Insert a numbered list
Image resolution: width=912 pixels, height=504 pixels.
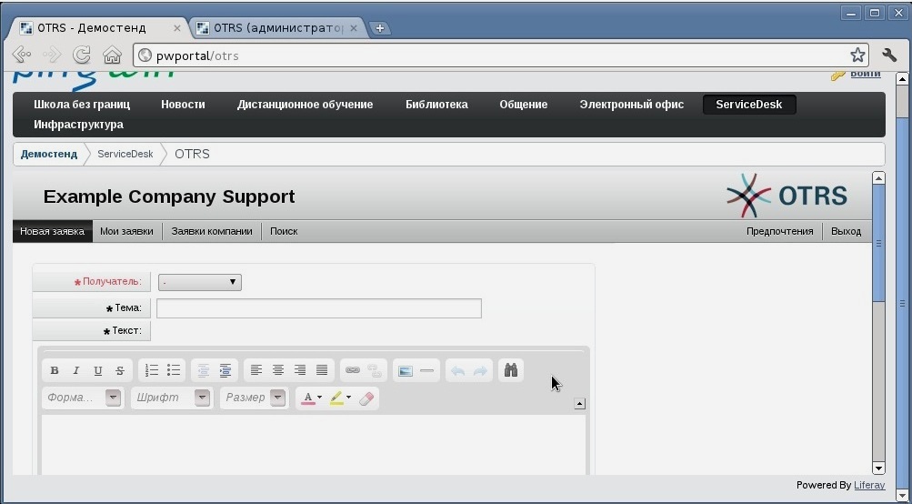[152, 370]
